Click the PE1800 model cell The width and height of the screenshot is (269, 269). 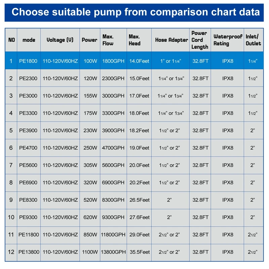28,61
